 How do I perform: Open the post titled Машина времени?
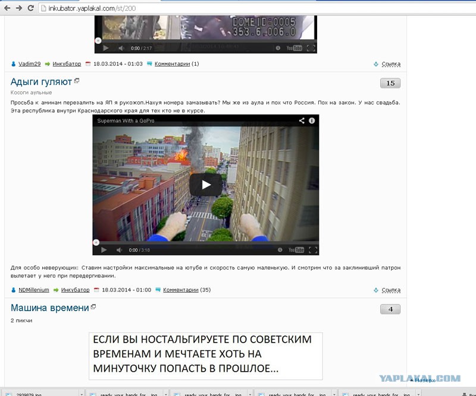pyautogui.click(x=50, y=308)
